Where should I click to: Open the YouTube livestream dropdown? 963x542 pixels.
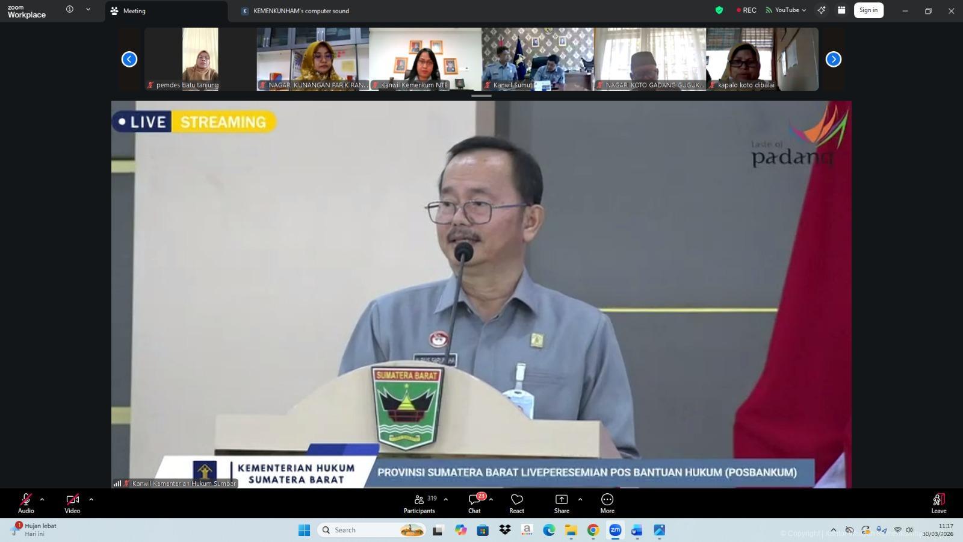[x=786, y=10]
